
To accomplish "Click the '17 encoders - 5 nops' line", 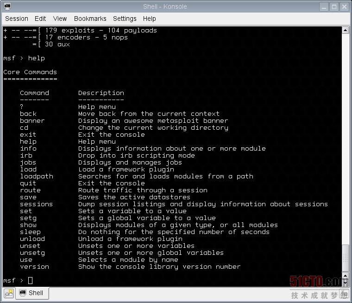I will click(x=87, y=37).
